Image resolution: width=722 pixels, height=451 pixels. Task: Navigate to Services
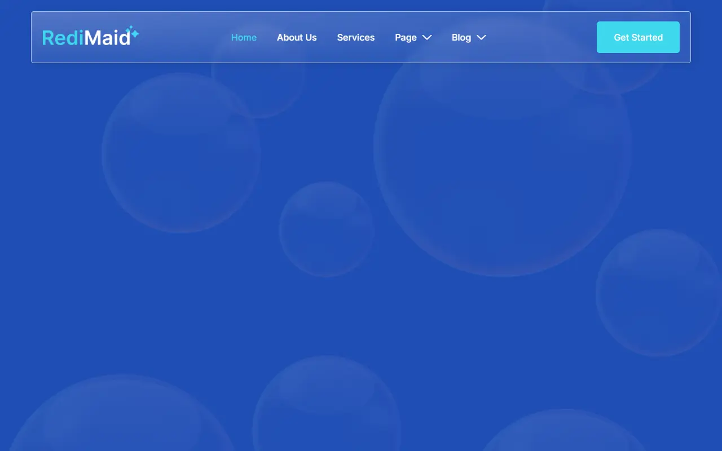[x=356, y=37]
